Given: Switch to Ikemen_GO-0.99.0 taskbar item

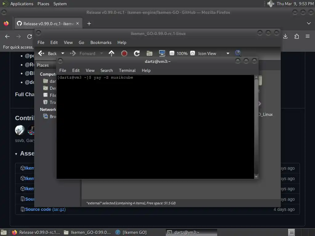Looking at the screenshot, I should click(87, 232).
